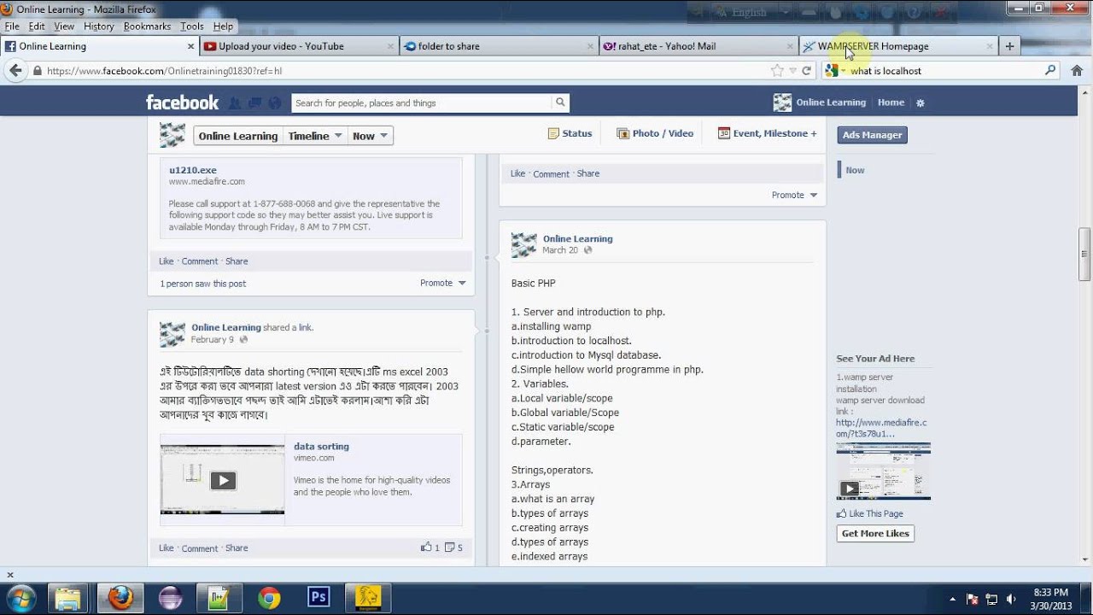Screen dimensions: 1093x615
Task: Bookmark this page with the star icon
Action: [x=777, y=71]
